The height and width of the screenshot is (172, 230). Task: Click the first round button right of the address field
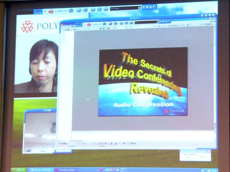click(144, 7)
